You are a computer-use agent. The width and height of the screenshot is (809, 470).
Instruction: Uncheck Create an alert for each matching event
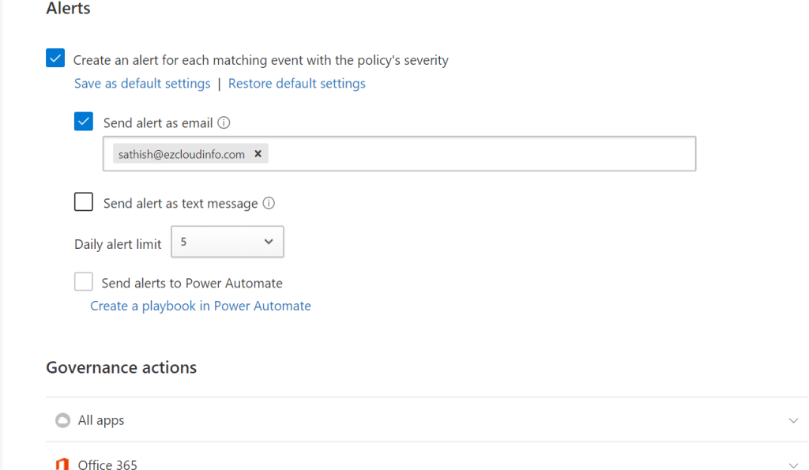[55, 58]
